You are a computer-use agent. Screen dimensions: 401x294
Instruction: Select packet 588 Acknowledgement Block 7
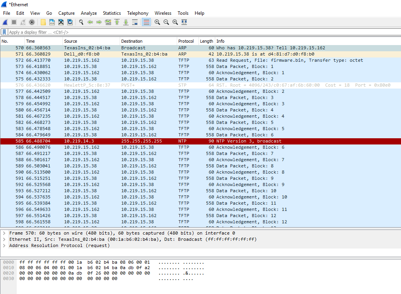click(200, 160)
